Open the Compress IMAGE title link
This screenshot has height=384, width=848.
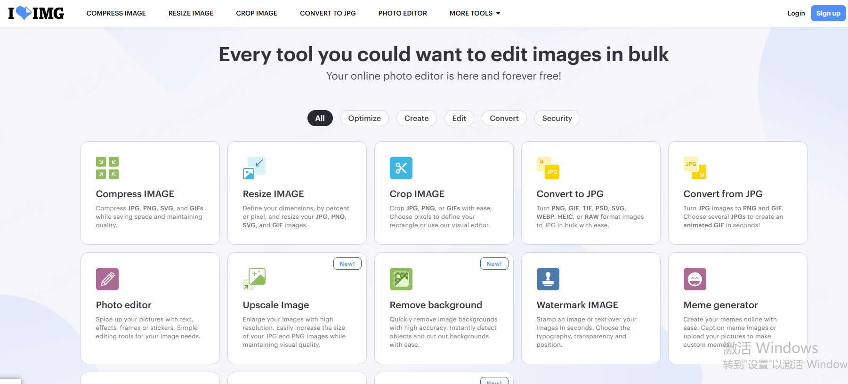point(135,194)
